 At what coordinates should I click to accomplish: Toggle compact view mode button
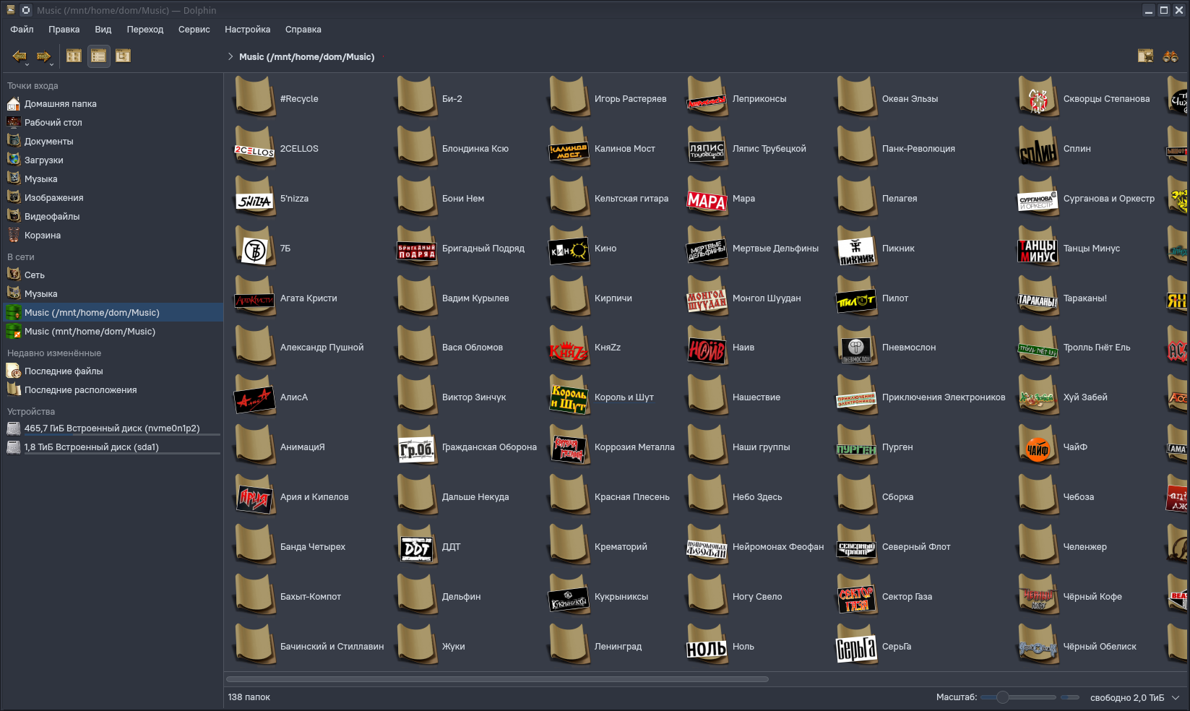(x=99, y=56)
